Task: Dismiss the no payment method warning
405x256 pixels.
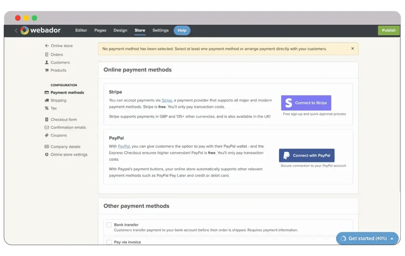Action: [x=352, y=49]
